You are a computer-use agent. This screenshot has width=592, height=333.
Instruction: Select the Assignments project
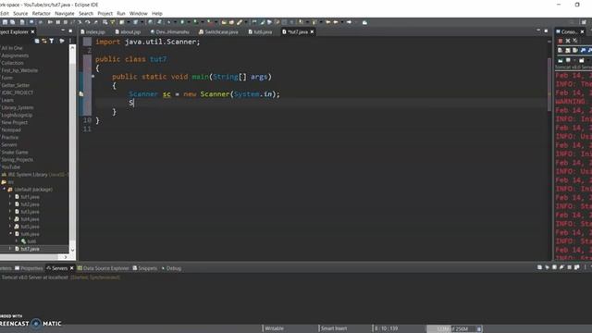click(x=15, y=55)
